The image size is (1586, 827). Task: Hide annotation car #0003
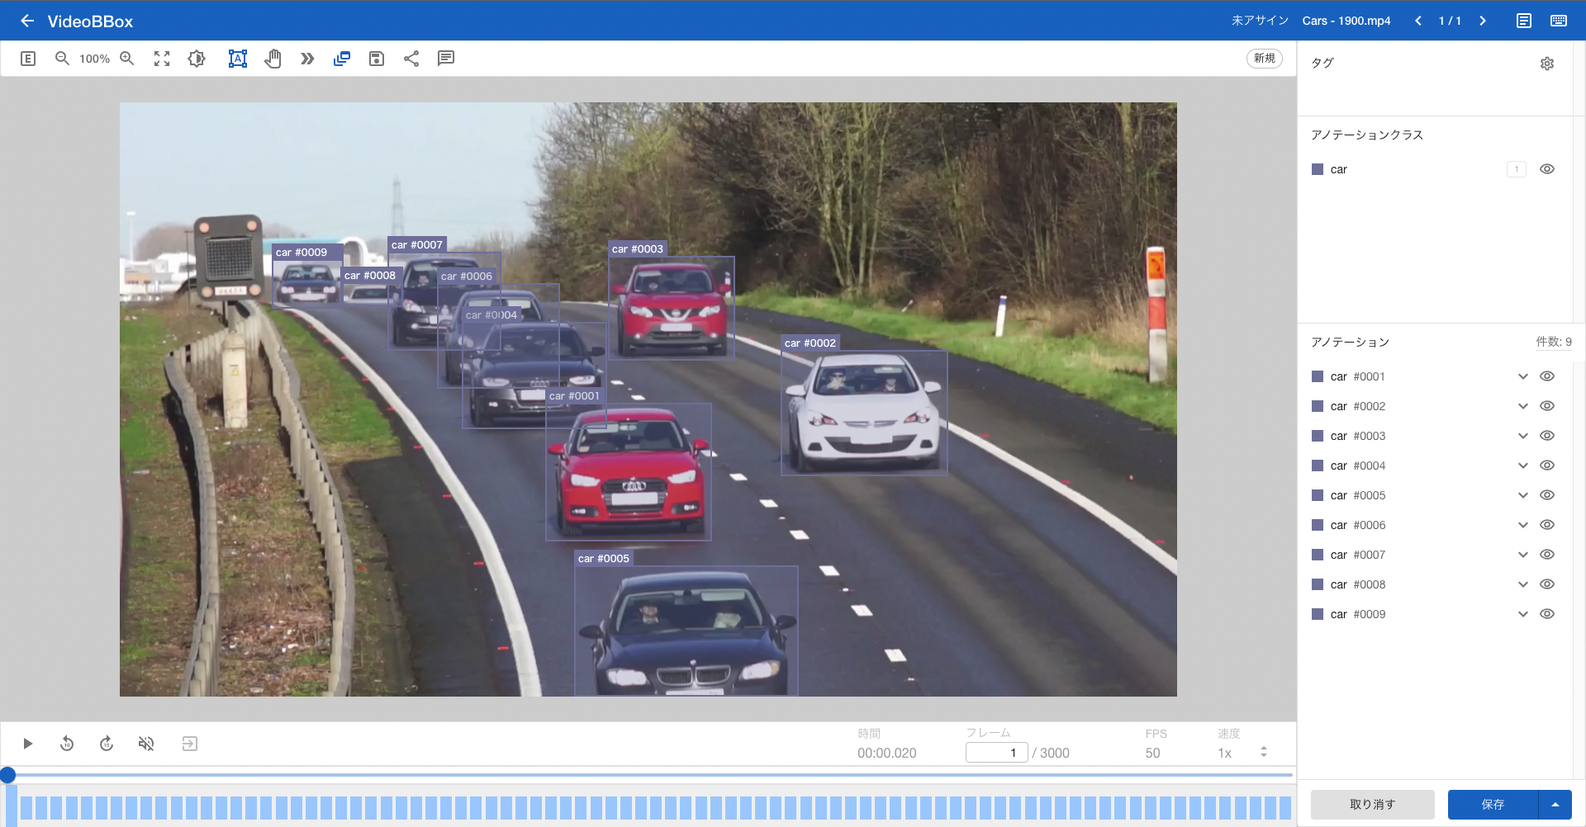coord(1547,436)
